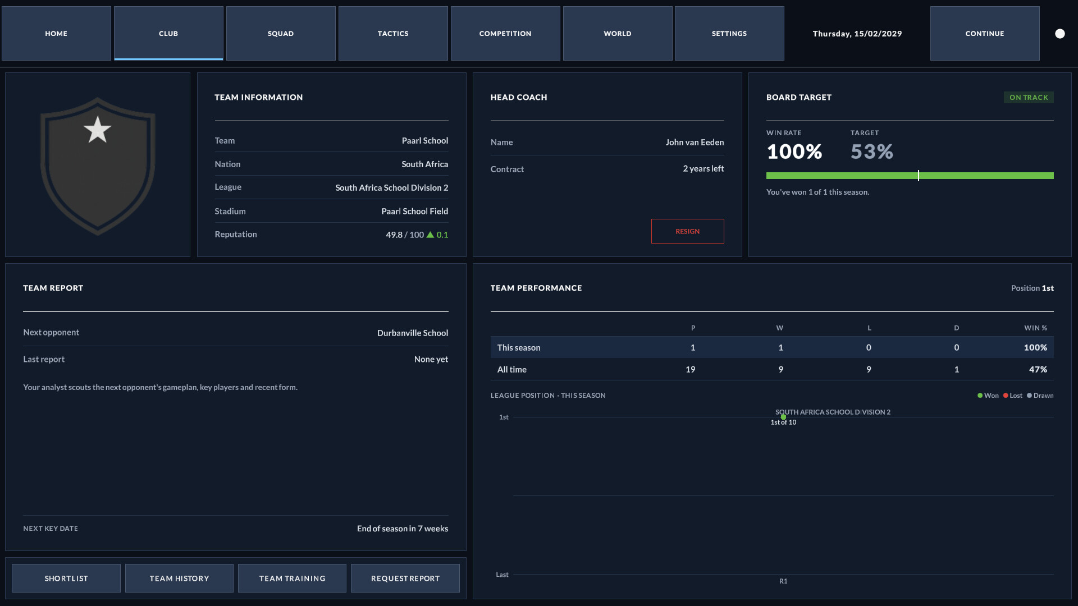Click the Lost legend entry
1078x606 pixels.
point(1013,396)
